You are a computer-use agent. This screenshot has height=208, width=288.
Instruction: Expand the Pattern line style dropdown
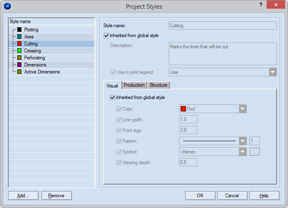243,141
